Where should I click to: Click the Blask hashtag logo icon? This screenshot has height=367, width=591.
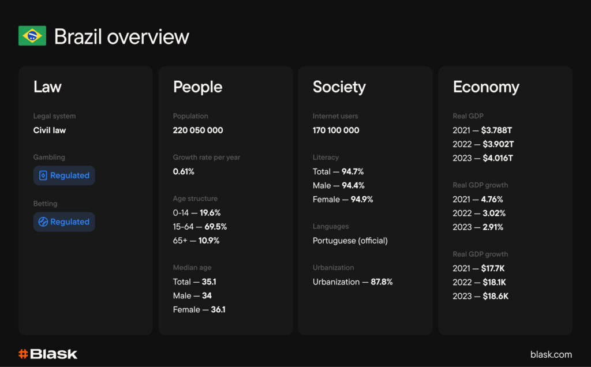coord(24,354)
